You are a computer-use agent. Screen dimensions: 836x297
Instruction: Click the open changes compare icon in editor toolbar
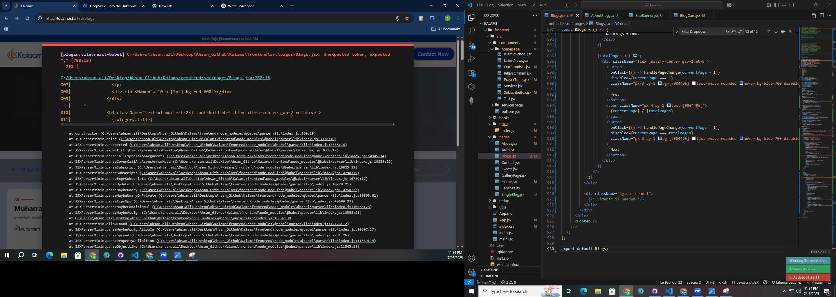pos(814,15)
